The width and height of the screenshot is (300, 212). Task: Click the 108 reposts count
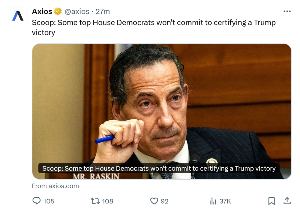click(107, 201)
